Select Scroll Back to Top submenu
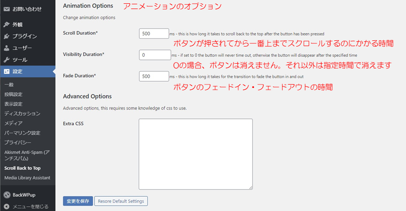The image size is (406, 211). pyautogui.click(x=22, y=168)
